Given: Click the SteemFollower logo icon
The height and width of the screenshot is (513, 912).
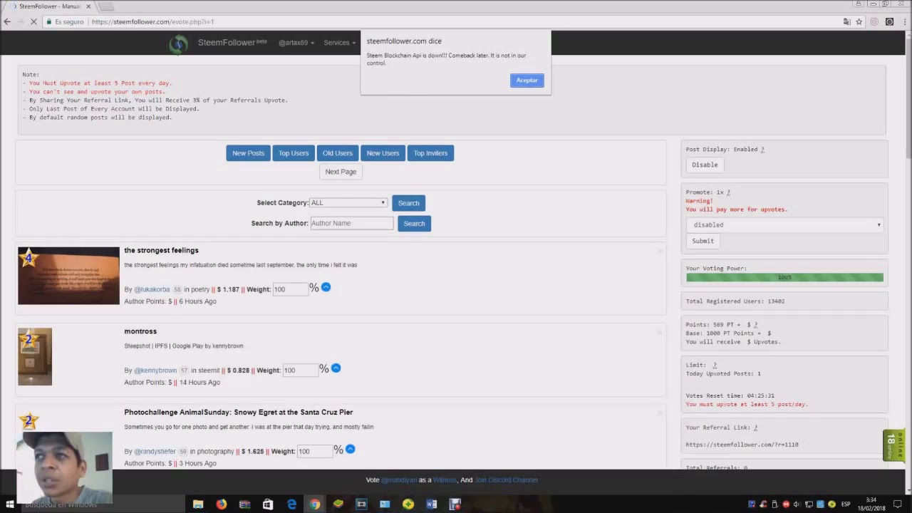Looking at the screenshot, I should 178,43.
